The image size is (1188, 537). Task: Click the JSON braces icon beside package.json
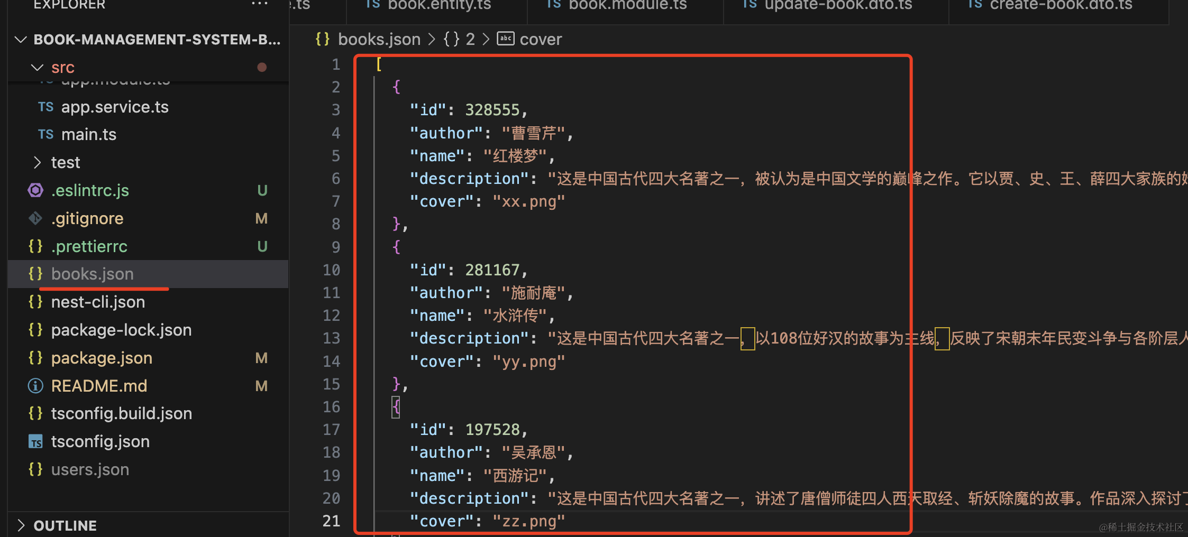[35, 358]
